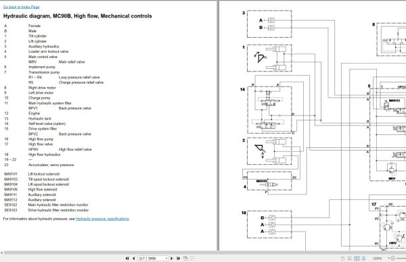Switch to single page view
Screen dimensions: 406x262
[342, 259]
